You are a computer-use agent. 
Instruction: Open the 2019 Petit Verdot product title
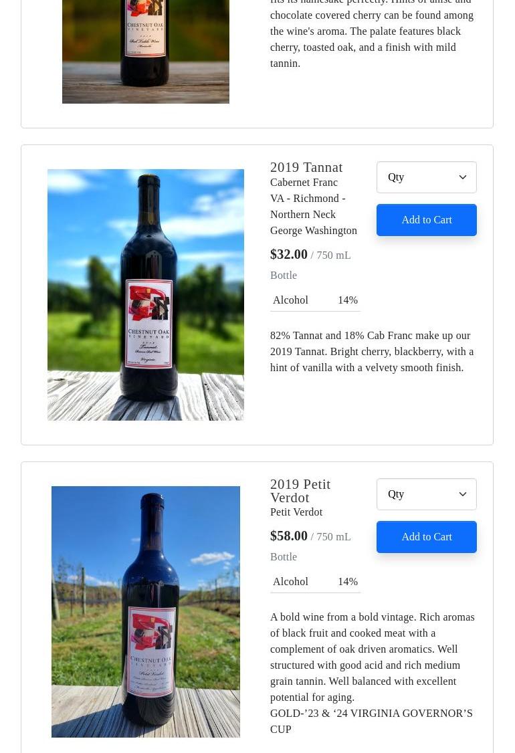[x=300, y=491]
